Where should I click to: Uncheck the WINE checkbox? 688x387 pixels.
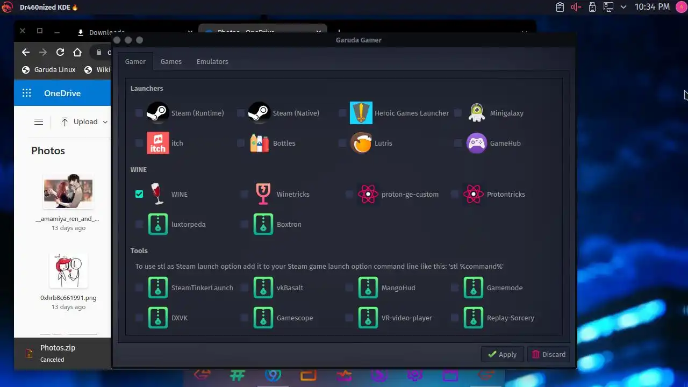click(x=139, y=194)
